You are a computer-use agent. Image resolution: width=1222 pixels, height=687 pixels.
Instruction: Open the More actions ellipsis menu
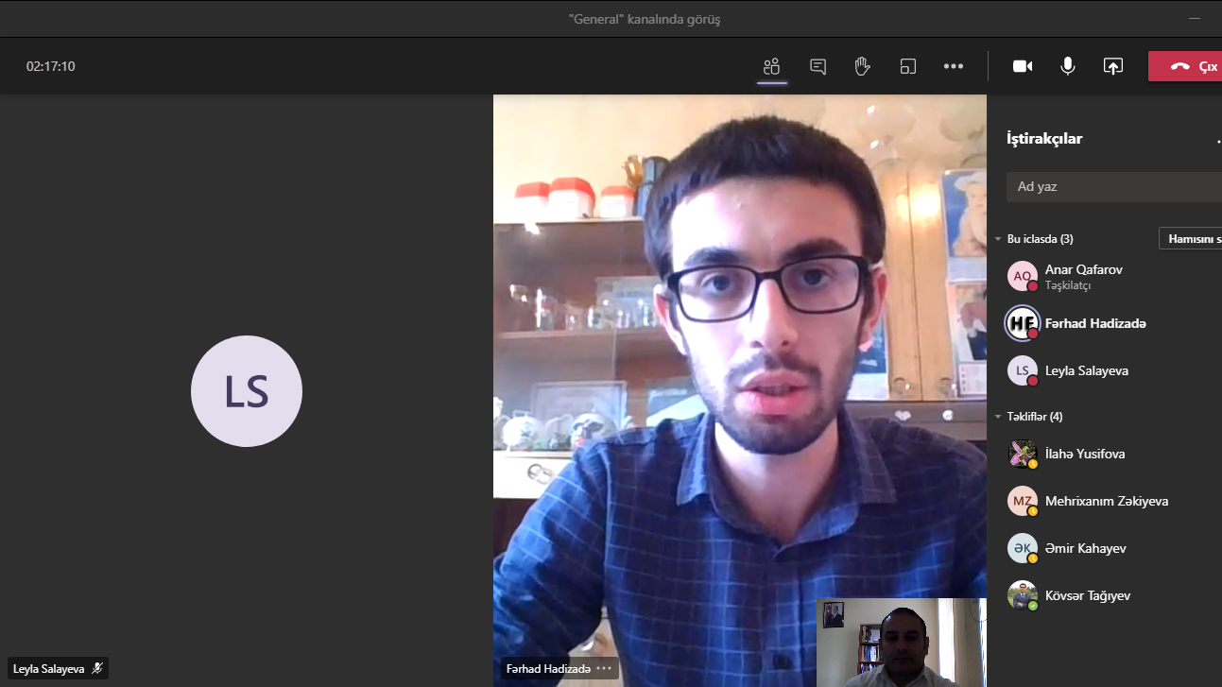coord(954,66)
